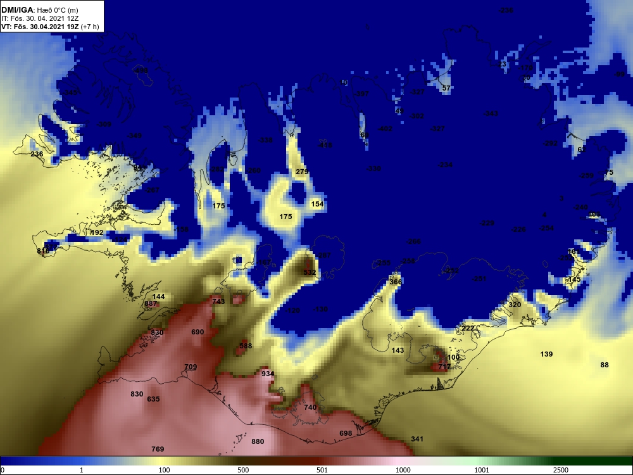The image size is (633, 475).
Task: Click the negative value -229
Action: click(487, 223)
